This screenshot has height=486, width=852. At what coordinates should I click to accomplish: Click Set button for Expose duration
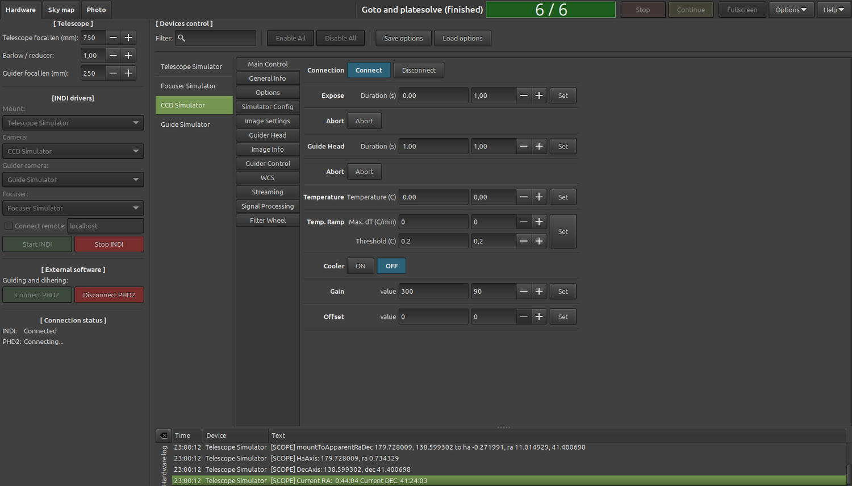coord(563,95)
